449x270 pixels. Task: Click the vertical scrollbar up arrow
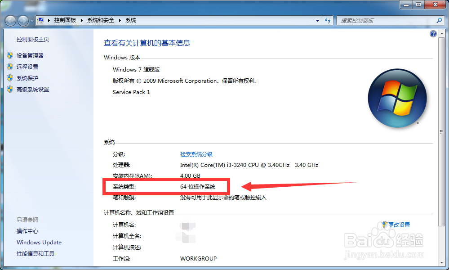tap(442, 33)
